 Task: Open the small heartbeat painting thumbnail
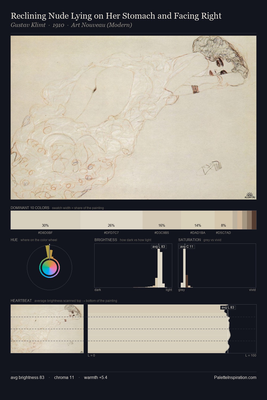[47, 329]
